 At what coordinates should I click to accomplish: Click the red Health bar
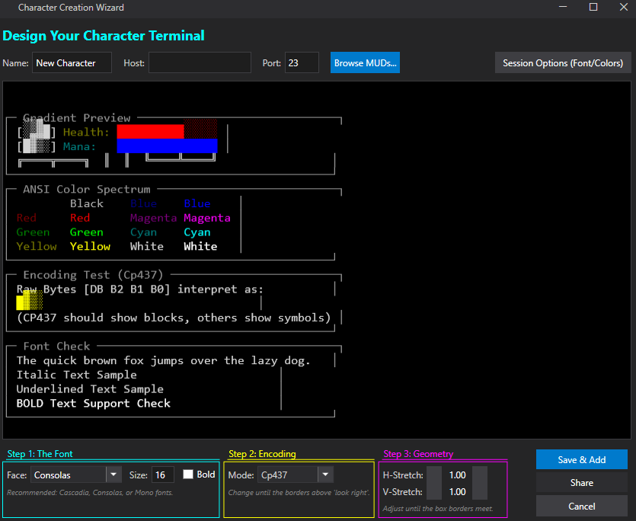click(x=151, y=132)
